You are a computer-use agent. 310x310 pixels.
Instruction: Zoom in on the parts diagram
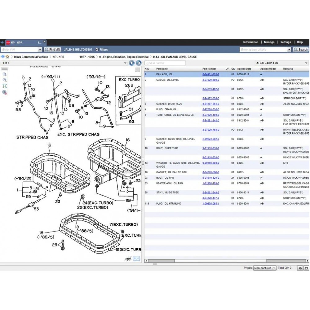(5, 74)
